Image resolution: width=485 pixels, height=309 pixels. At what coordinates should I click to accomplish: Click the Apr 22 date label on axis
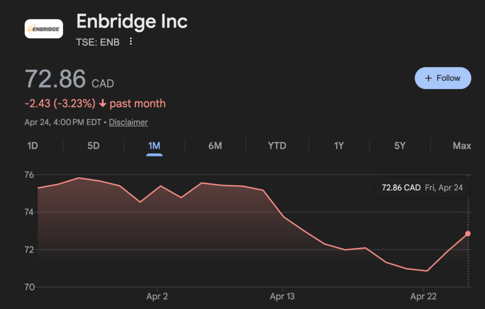click(x=423, y=297)
